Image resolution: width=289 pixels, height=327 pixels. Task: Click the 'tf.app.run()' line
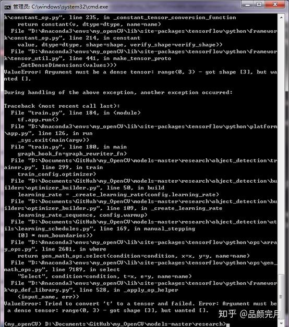[x=38, y=120]
